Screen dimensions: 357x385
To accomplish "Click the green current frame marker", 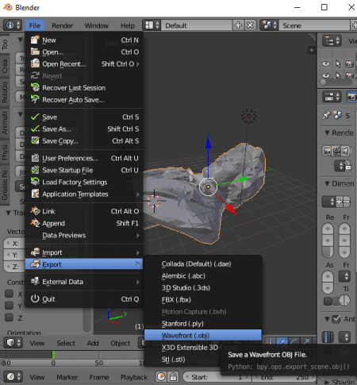I will [53, 355].
